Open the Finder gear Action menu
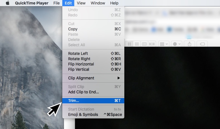 pyautogui.click(x=177, y=44)
